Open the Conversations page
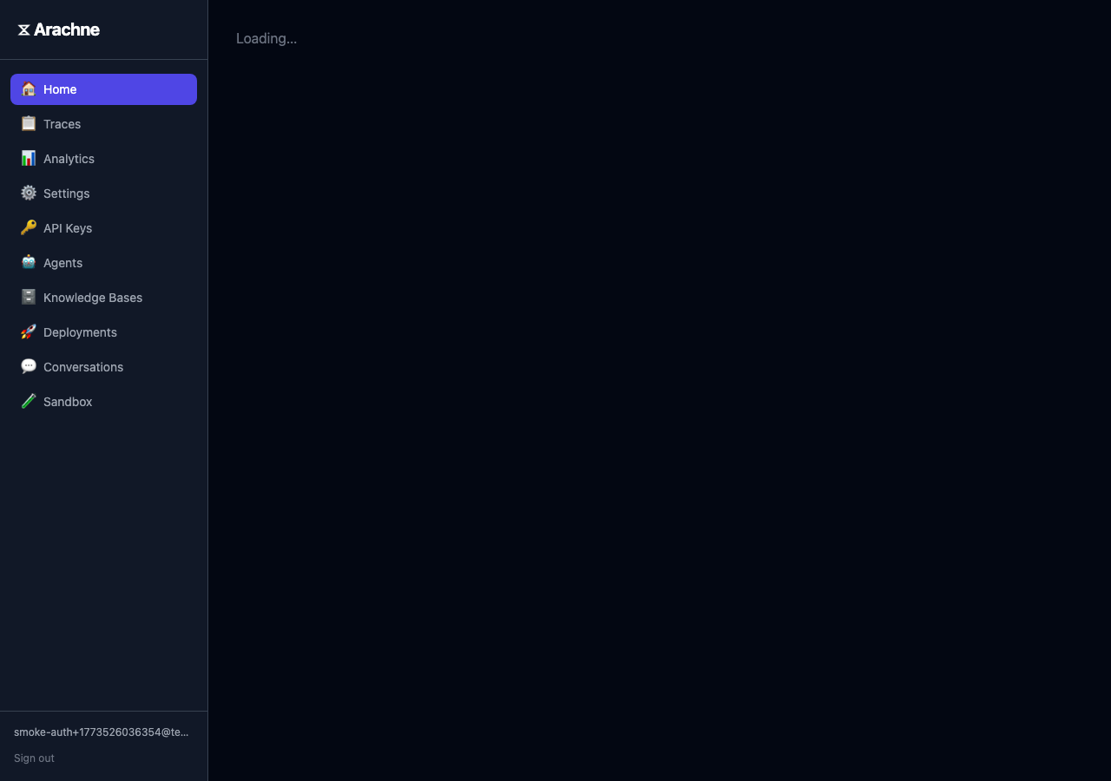The image size is (1111, 781). click(83, 366)
